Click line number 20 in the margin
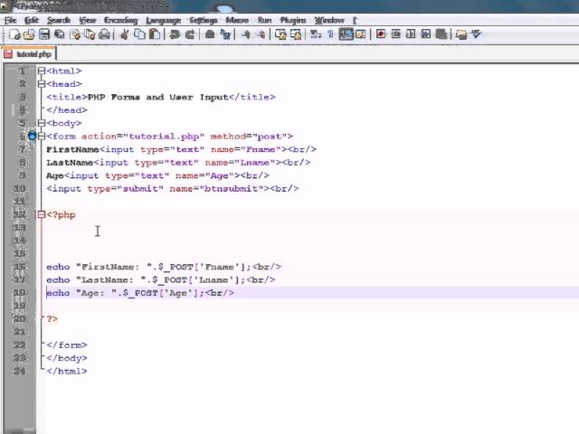Viewport: 579px width, 434px height. click(19, 319)
